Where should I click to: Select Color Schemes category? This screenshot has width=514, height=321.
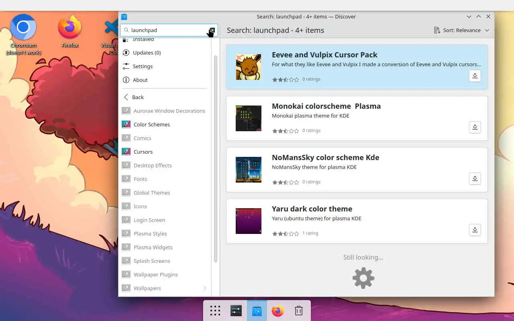point(165,124)
